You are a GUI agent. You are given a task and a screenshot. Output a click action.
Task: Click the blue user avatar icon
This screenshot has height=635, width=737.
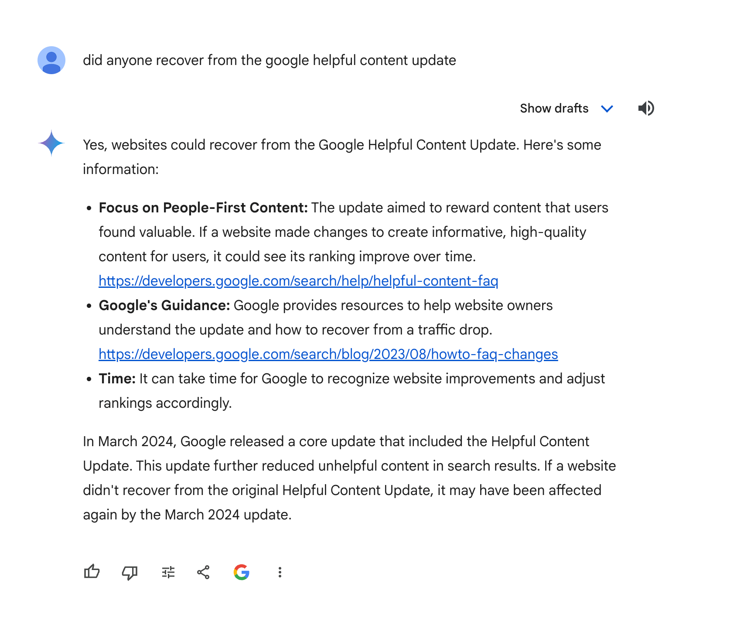tap(51, 60)
